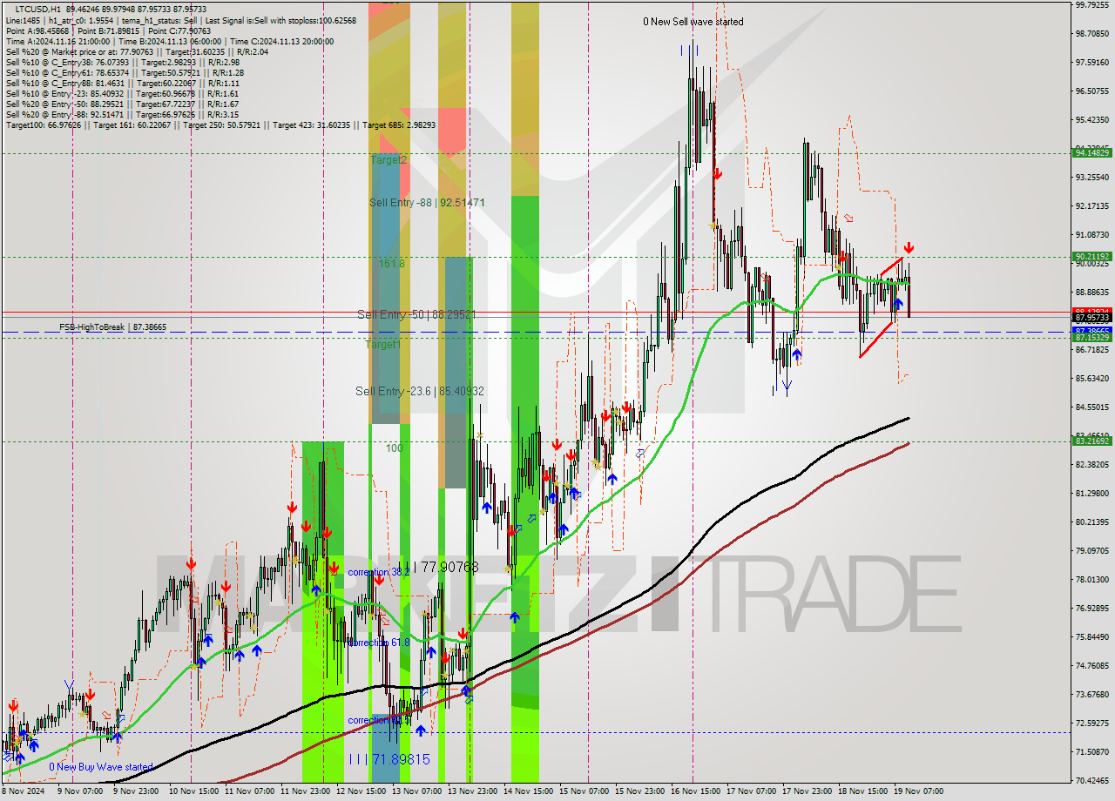Click the '100' fibonacci level label
1115x801 pixels.
click(395, 448)
